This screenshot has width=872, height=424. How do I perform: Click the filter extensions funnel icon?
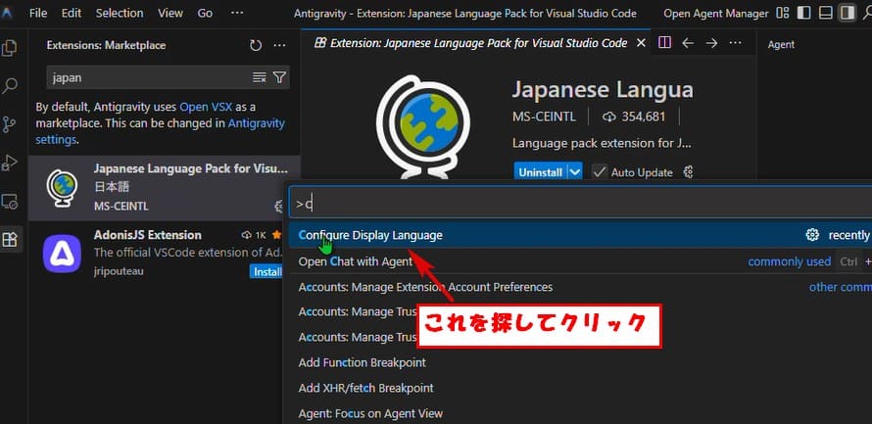coord(280,77)
